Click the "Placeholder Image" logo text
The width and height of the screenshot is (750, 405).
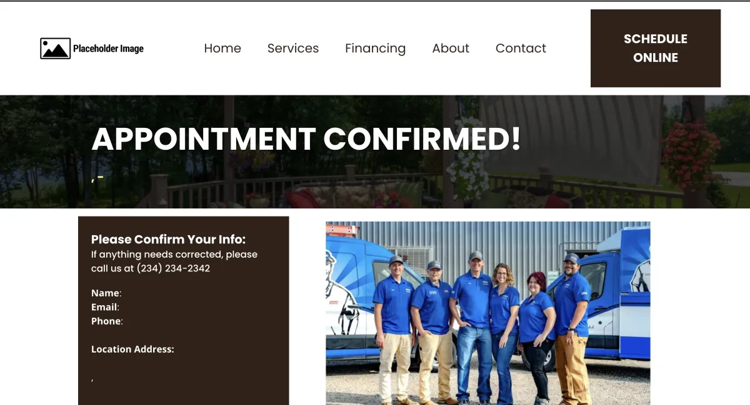pyautogui.click(x=108, y=49)
